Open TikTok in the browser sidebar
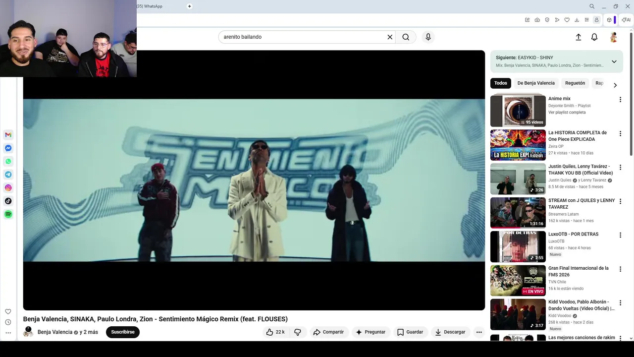Image resolution: width=634 pixels, height=357 pixels. click(8, 201)
